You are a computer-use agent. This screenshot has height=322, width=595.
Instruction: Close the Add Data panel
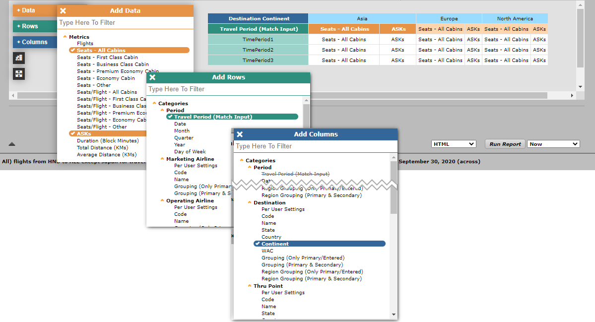63,10
